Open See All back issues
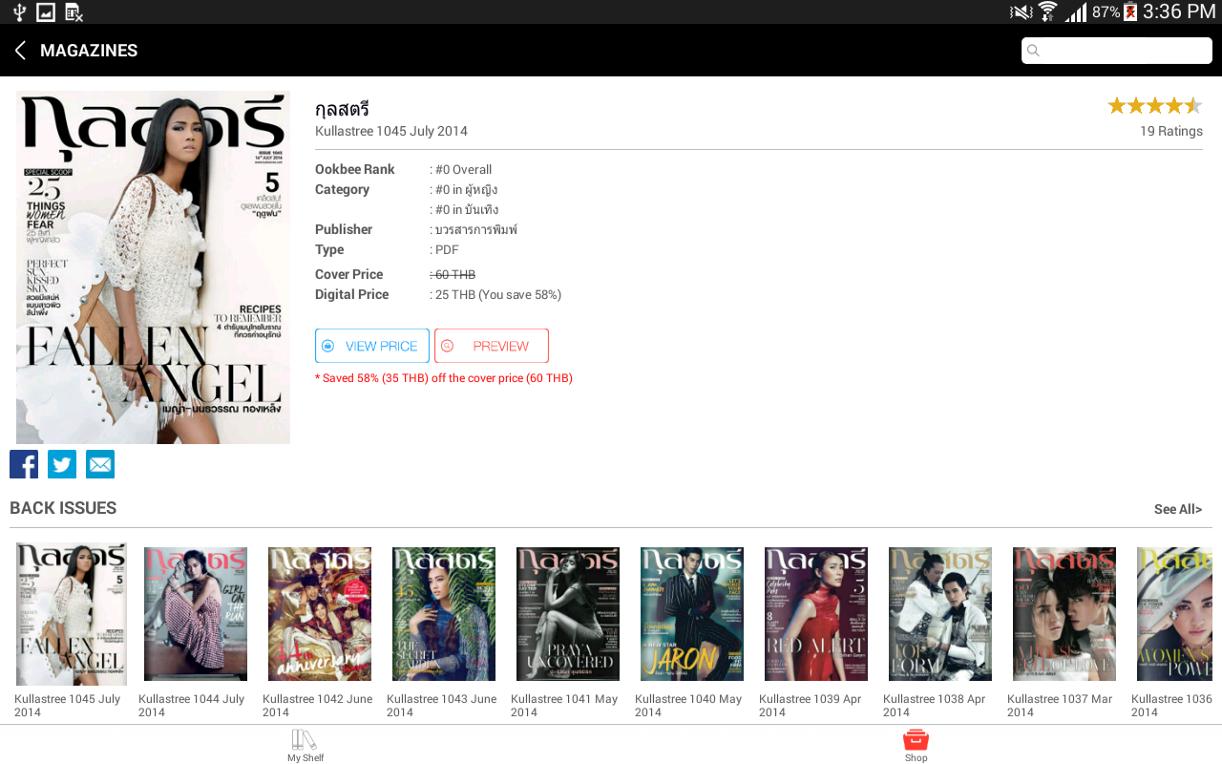 (x=1178, y=509)
